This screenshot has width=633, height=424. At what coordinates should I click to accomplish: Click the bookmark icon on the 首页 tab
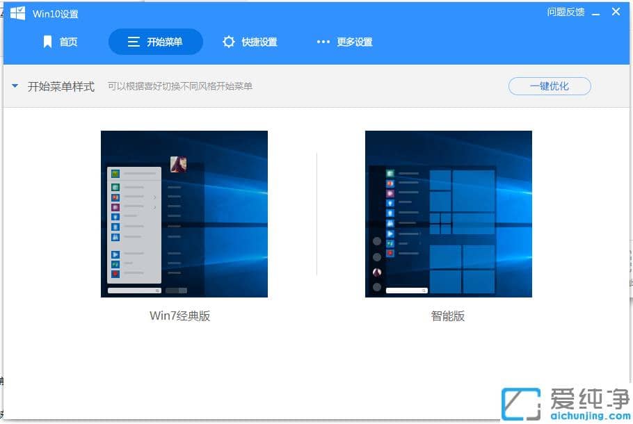coord(47,42)
